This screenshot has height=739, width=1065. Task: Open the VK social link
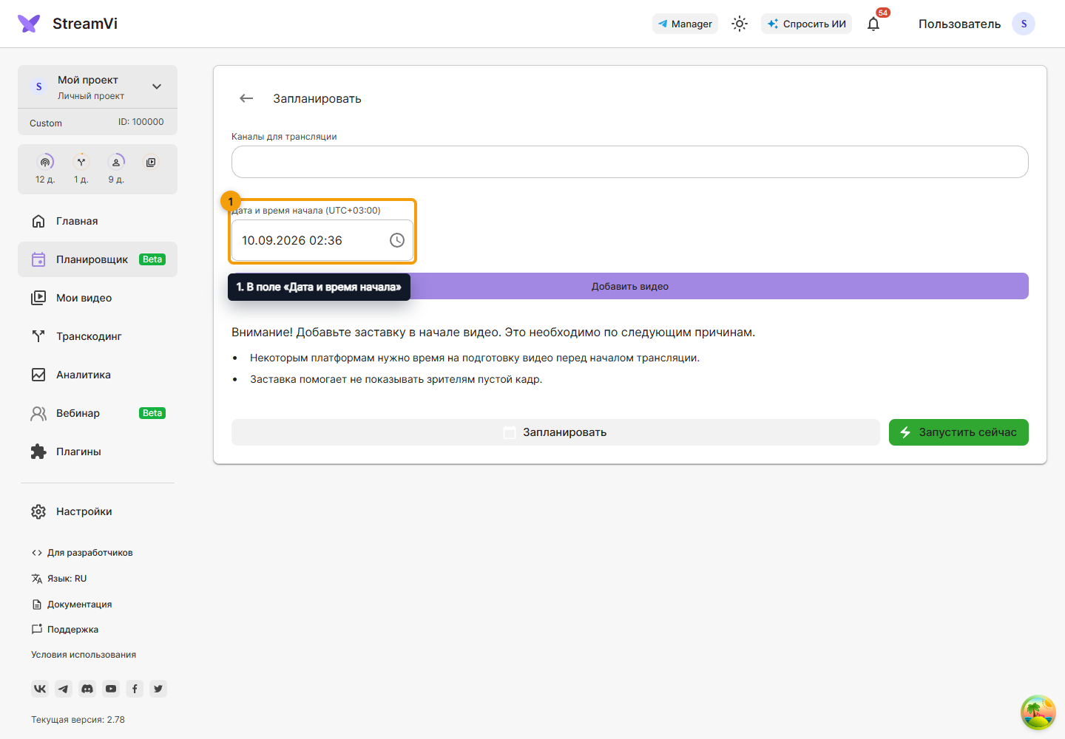pos(40,689)
